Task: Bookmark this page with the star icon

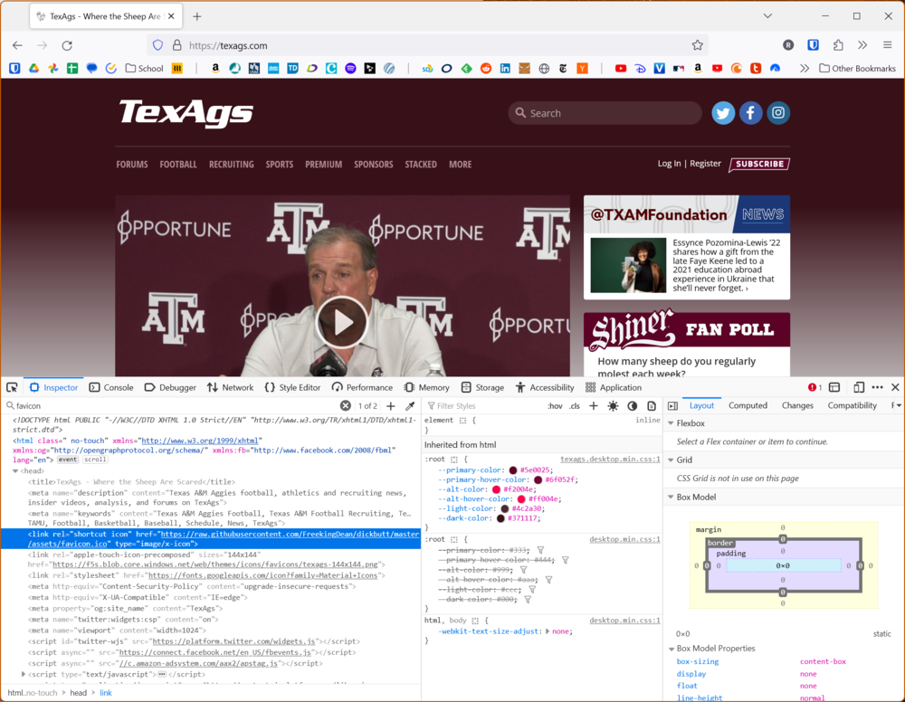Action: click(x=697, y=45)
